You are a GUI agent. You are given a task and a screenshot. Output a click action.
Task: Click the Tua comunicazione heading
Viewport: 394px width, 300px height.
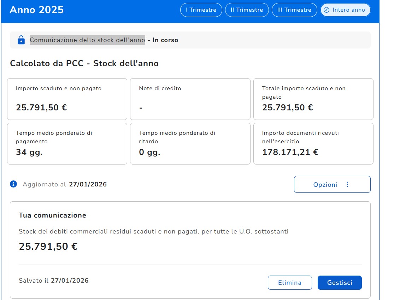coord(52,215)
